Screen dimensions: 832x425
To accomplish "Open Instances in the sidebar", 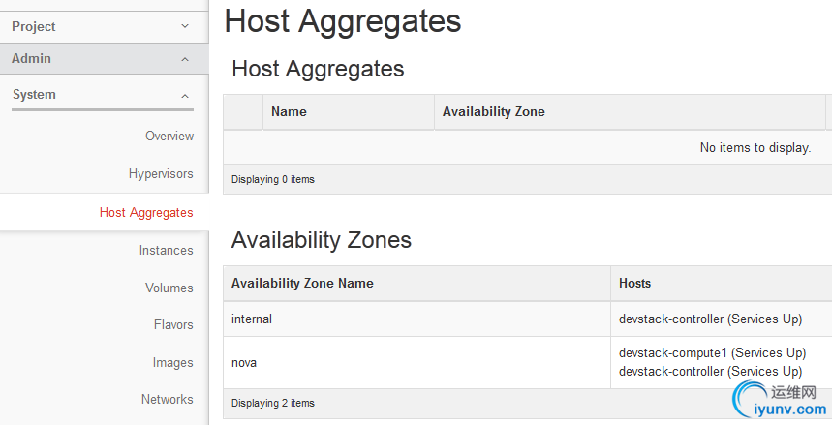I will pos(166,251).
